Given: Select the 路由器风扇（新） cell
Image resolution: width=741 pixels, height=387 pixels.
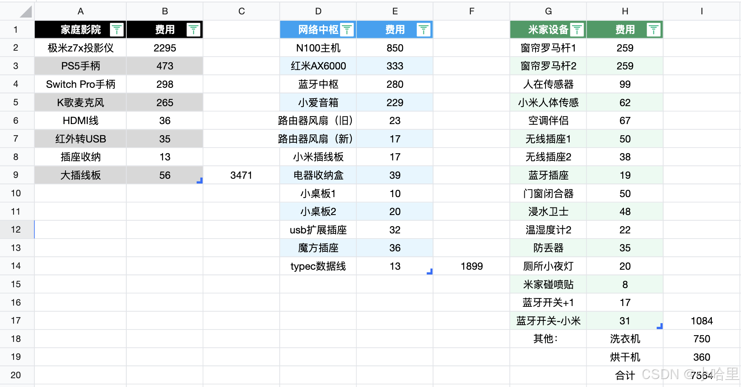Looking at the screenshot, I should coord(318,139).
